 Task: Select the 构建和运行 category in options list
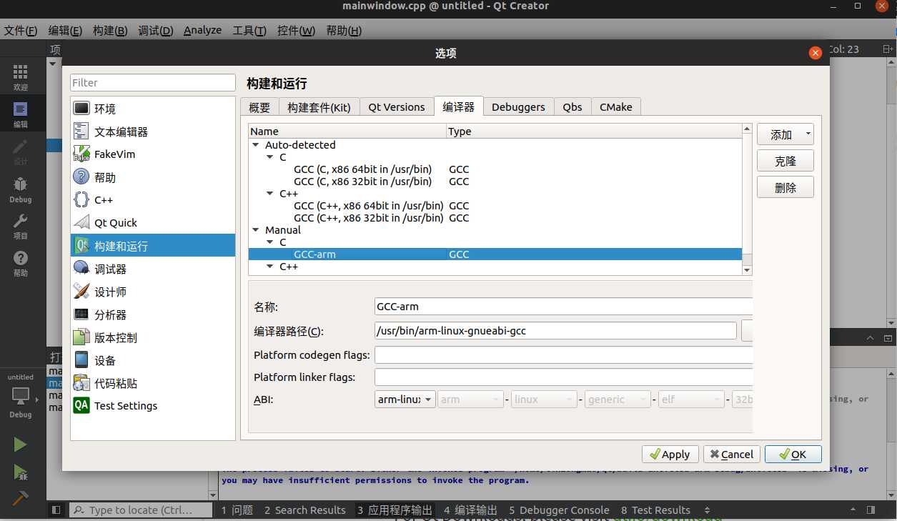click(153, 246)
